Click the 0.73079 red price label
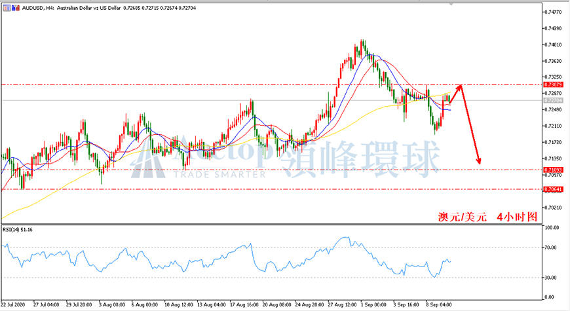Viewport: 570px width, 311px height. pos(553,84)
